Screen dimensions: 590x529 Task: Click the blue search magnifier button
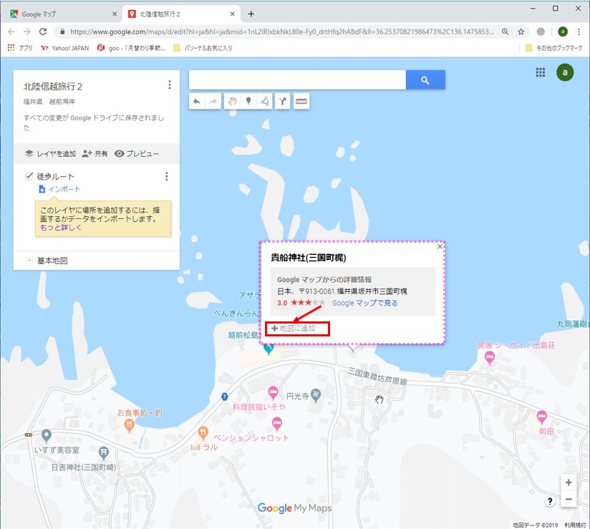pos(425,79)
